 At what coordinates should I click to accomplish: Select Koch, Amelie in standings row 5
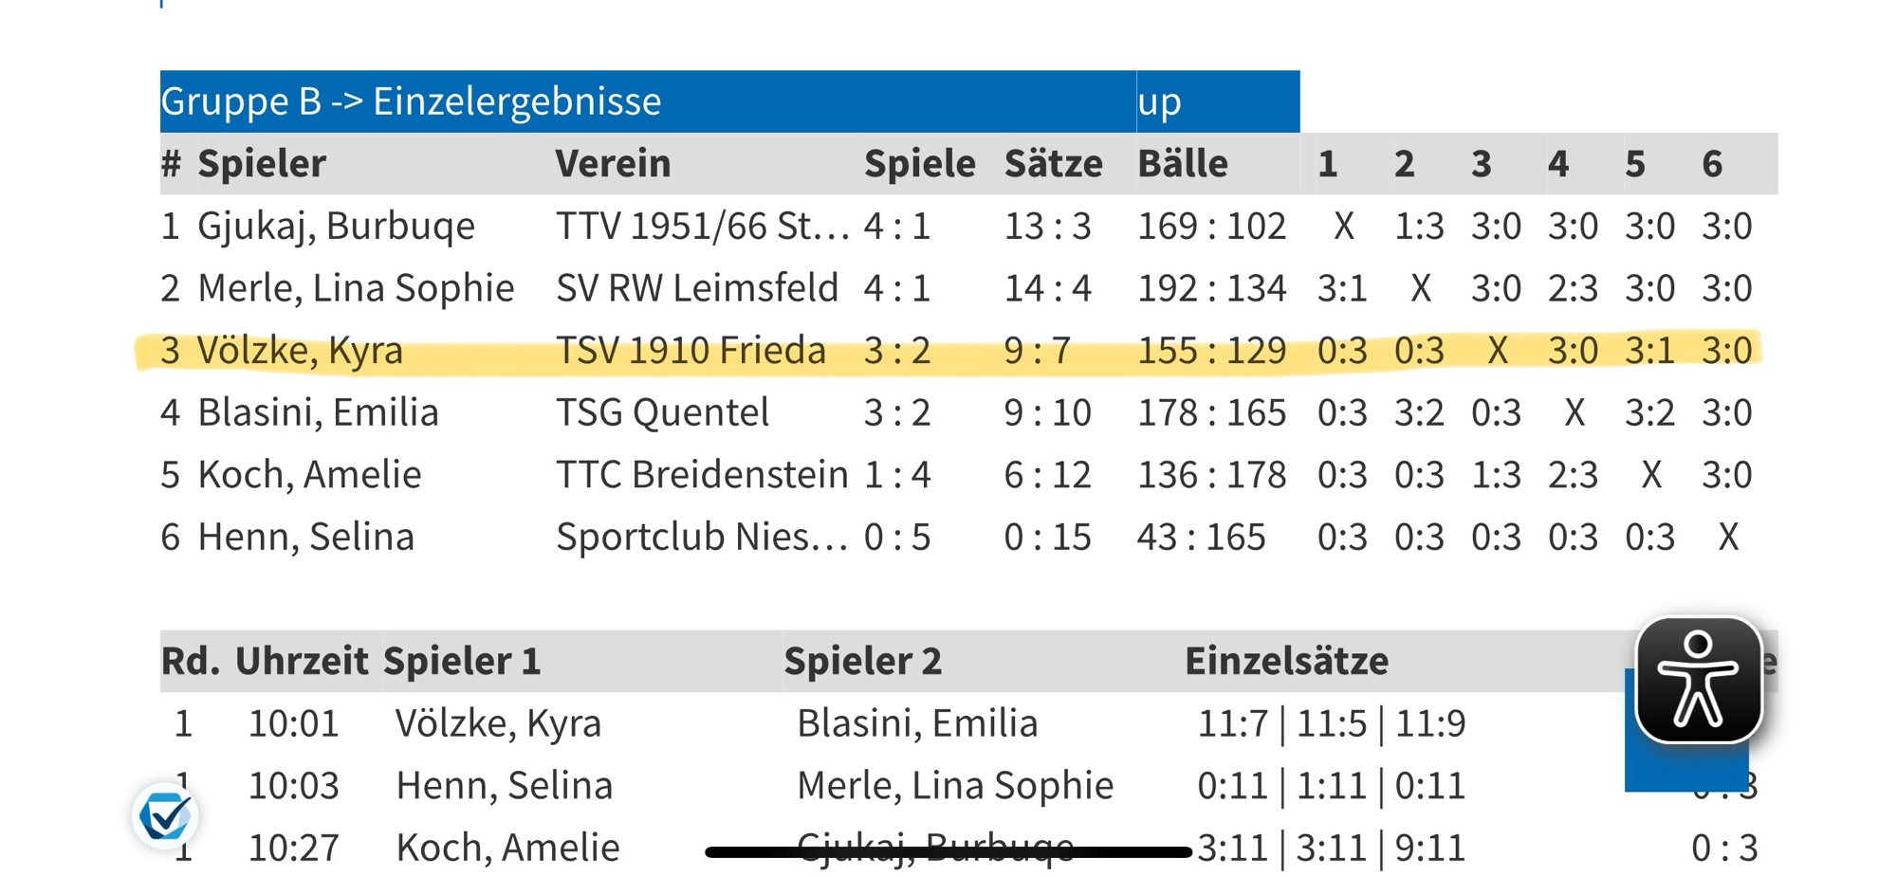pos(309,474)
